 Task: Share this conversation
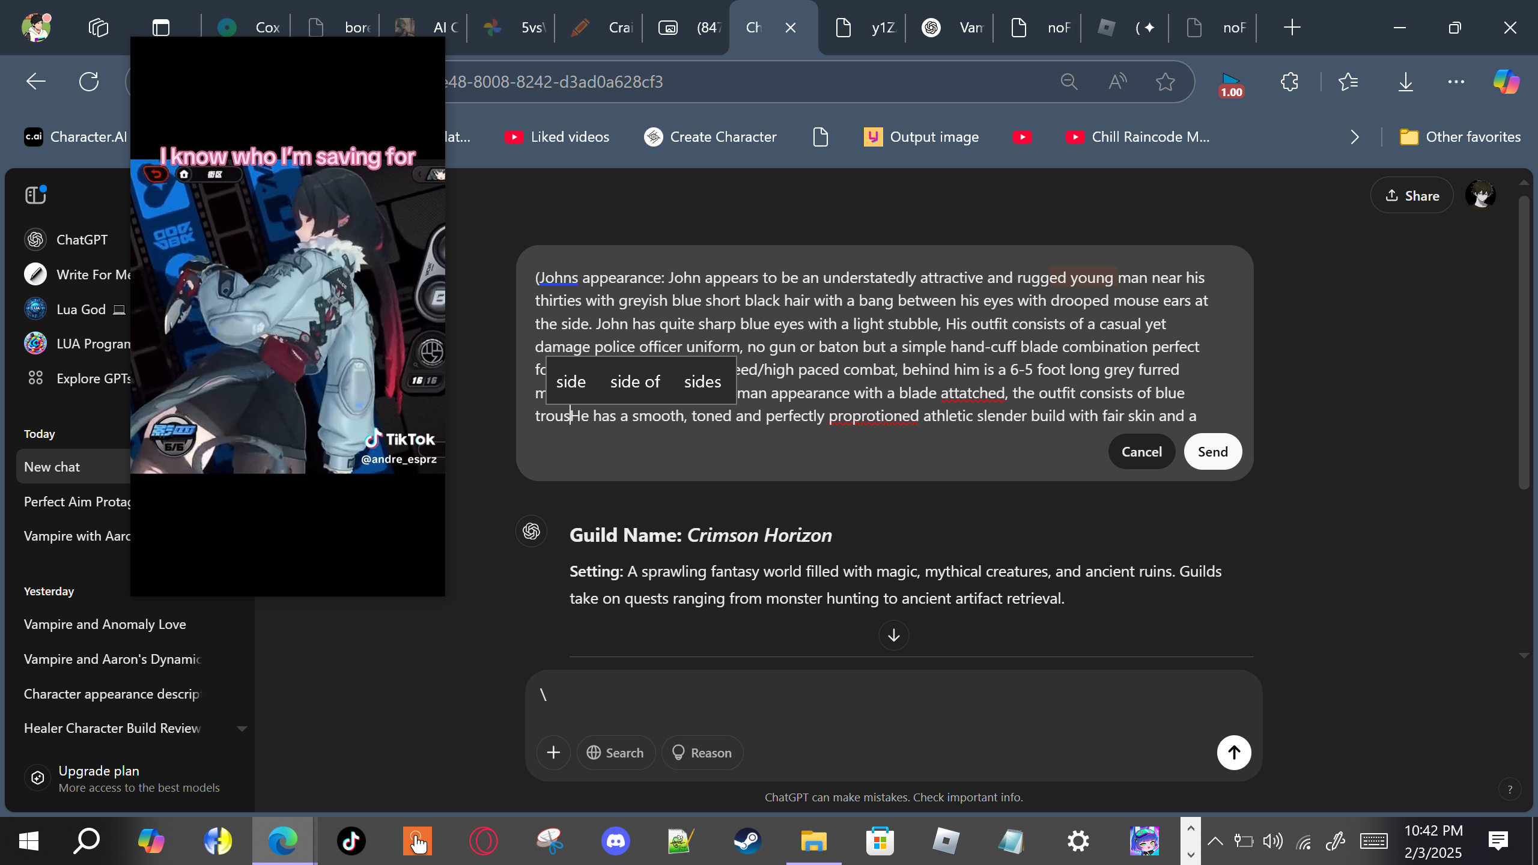click(x=1412, y=195)
